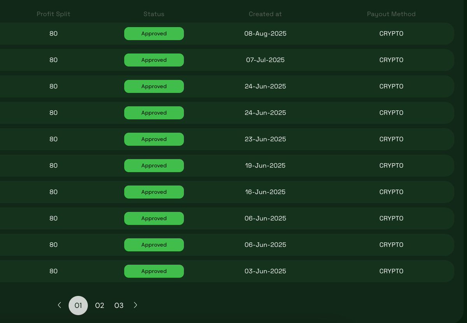Click CRYPTO in the 03-Jun-2025 row
Image resolution: width=467 pixels, height=323 pixels.
(391, 271)
